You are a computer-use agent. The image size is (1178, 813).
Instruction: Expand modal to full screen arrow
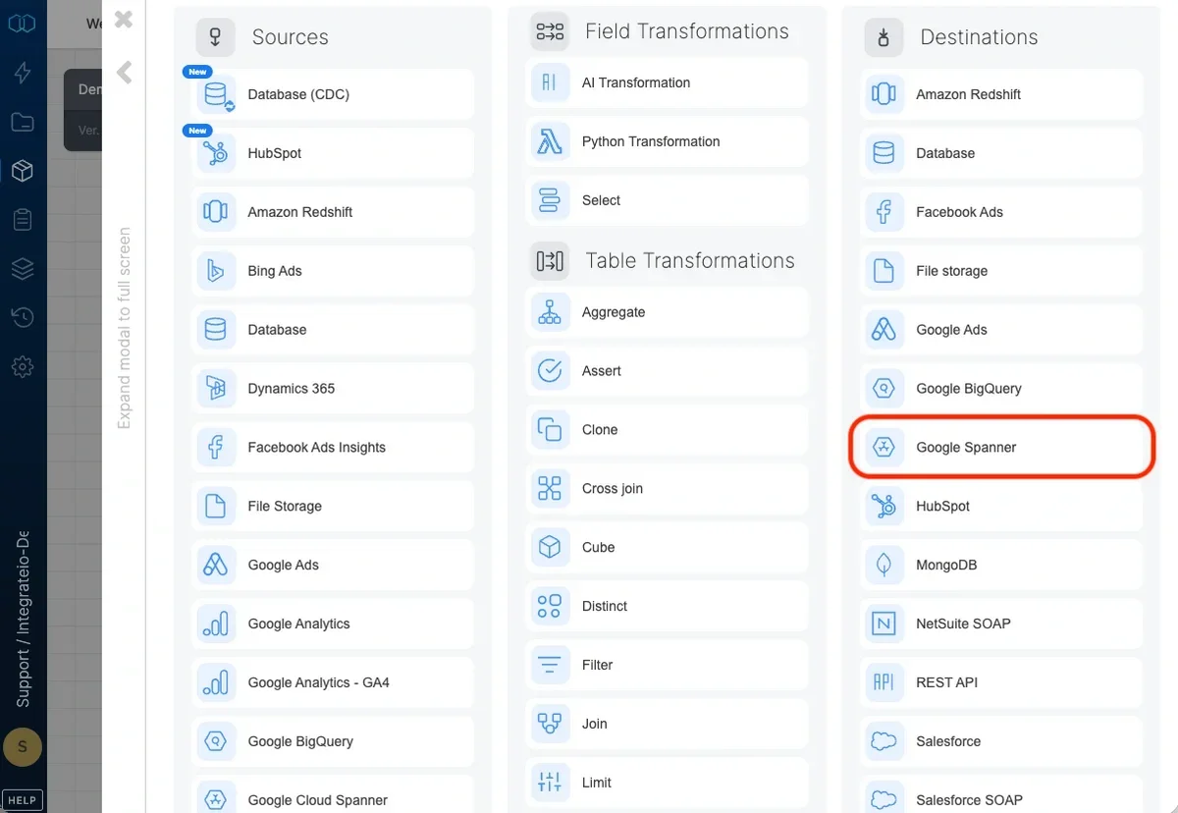pyautogui.click(x=124, y=73)
